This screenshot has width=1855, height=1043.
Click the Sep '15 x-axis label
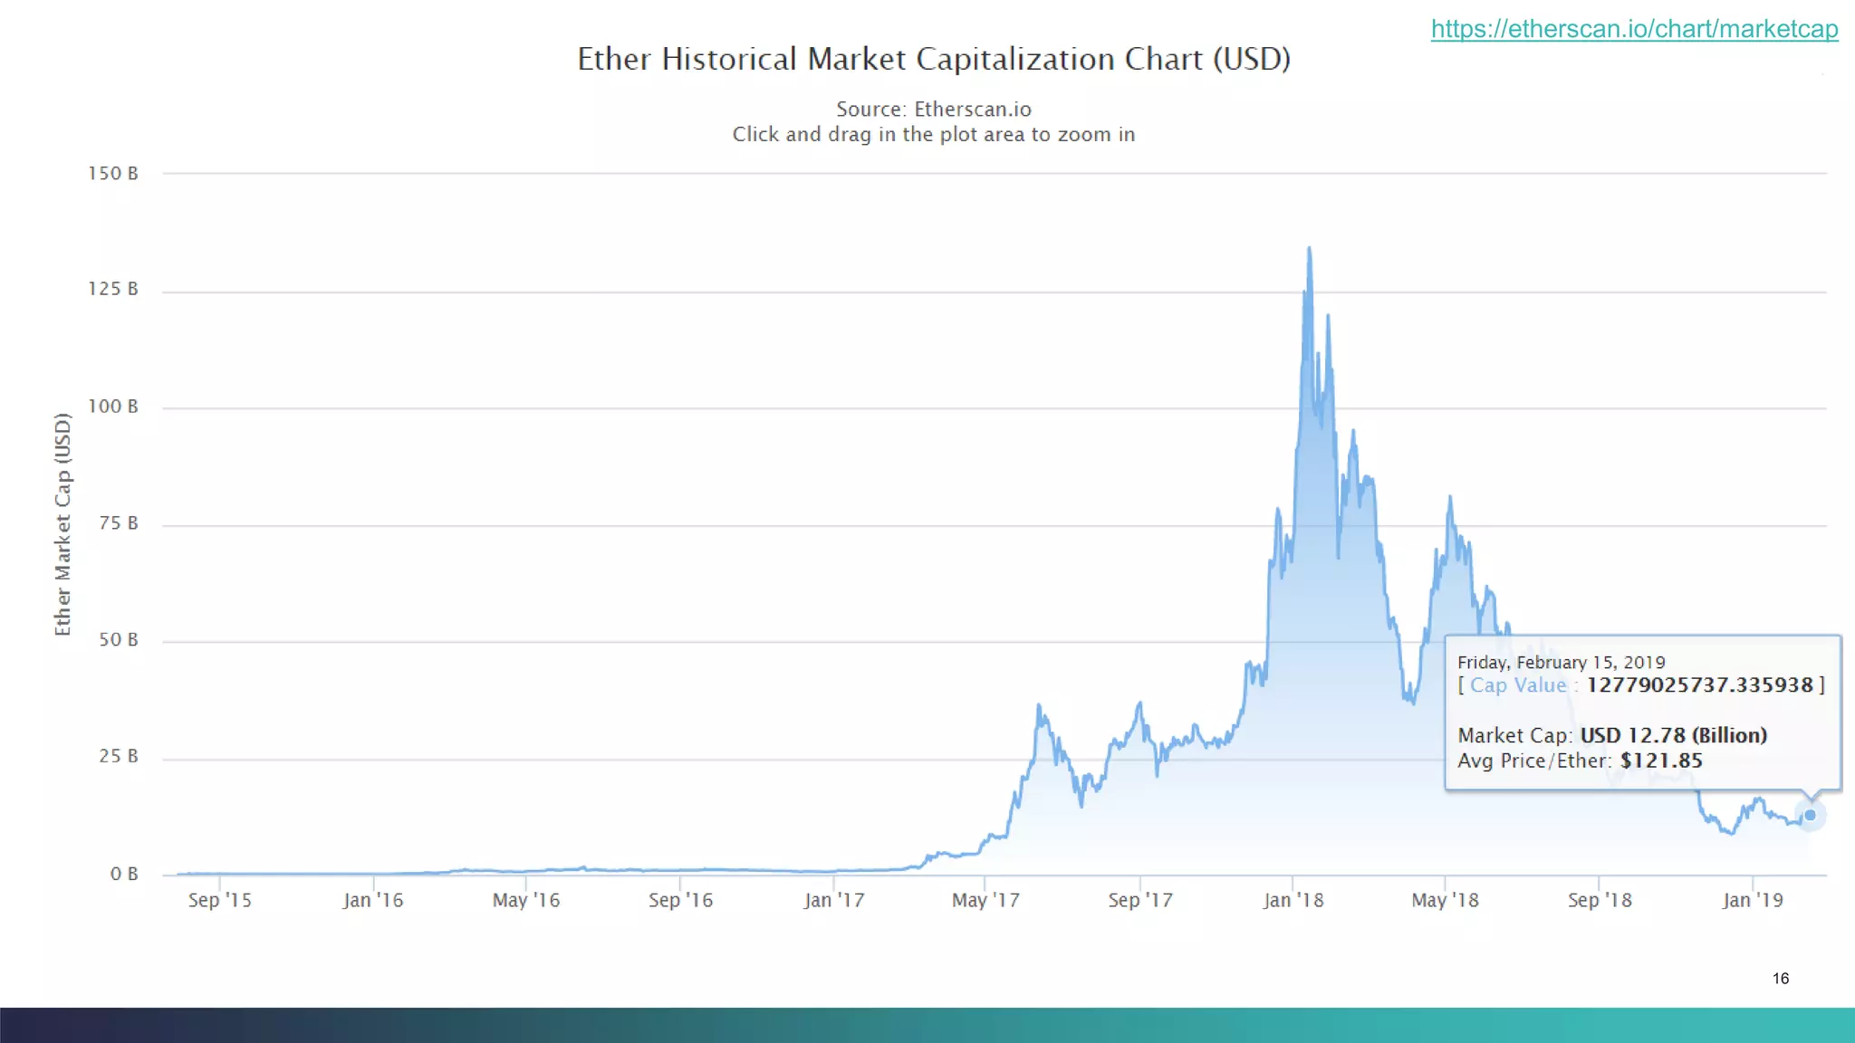219,900
